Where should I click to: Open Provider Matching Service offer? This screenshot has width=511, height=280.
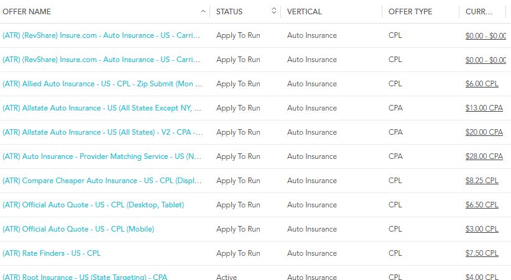102,156
